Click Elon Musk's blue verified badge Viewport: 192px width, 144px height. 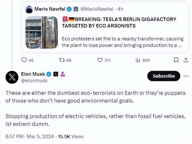coord(49,74)
